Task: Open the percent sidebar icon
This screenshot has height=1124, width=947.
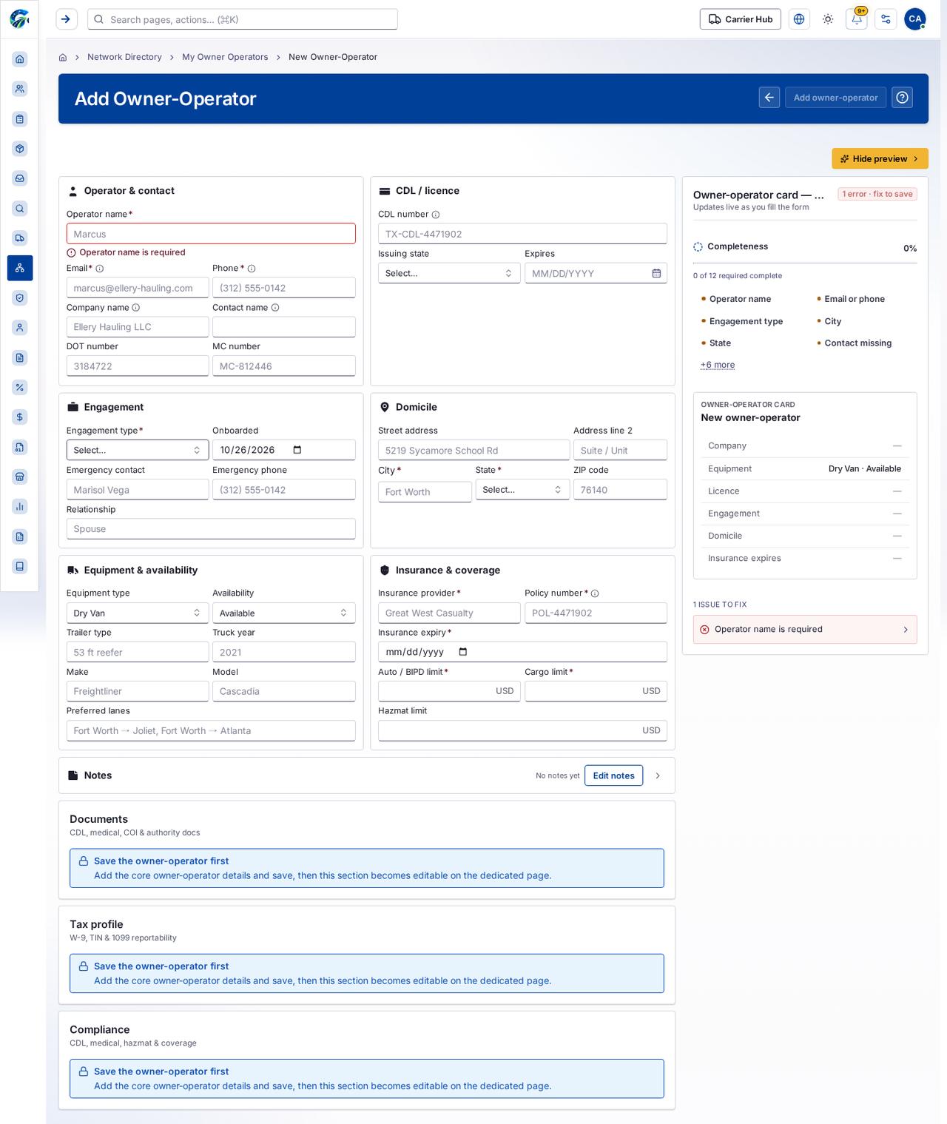Action: point(20,387)
